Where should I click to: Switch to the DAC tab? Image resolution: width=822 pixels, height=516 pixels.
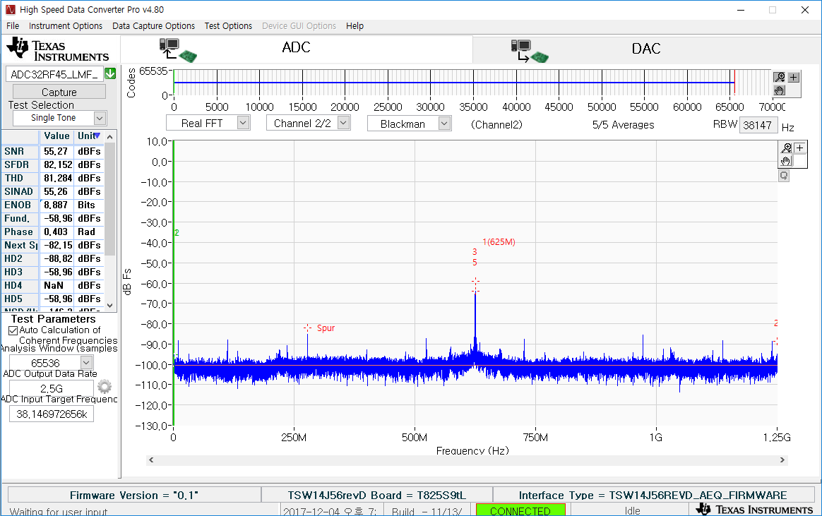coord(646,50)
